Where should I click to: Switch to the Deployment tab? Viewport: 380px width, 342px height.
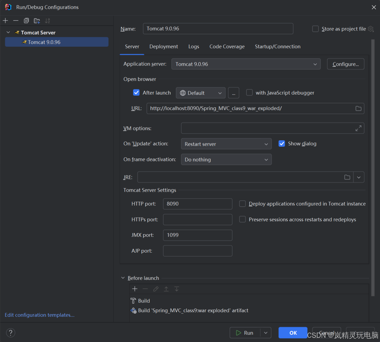164,47
